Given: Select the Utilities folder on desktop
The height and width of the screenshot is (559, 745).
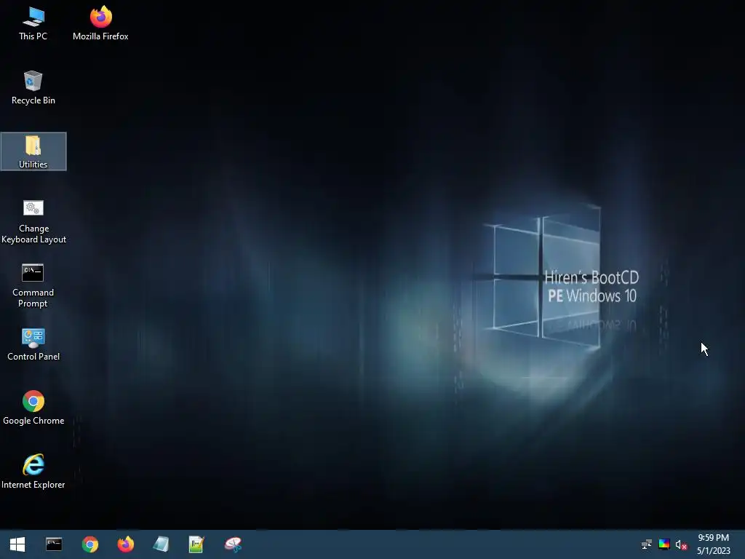Looking at the screenshot, I should 33,151.
